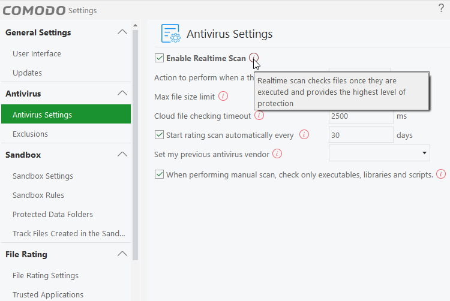Open Sandbox Rules page
450x301 pixels.
[38, 195]
